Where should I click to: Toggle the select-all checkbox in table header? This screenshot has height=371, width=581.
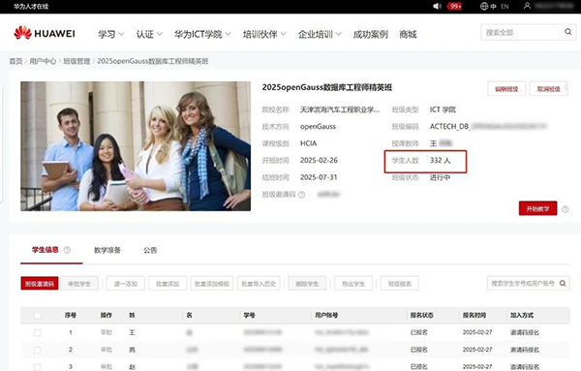point(37,316)
